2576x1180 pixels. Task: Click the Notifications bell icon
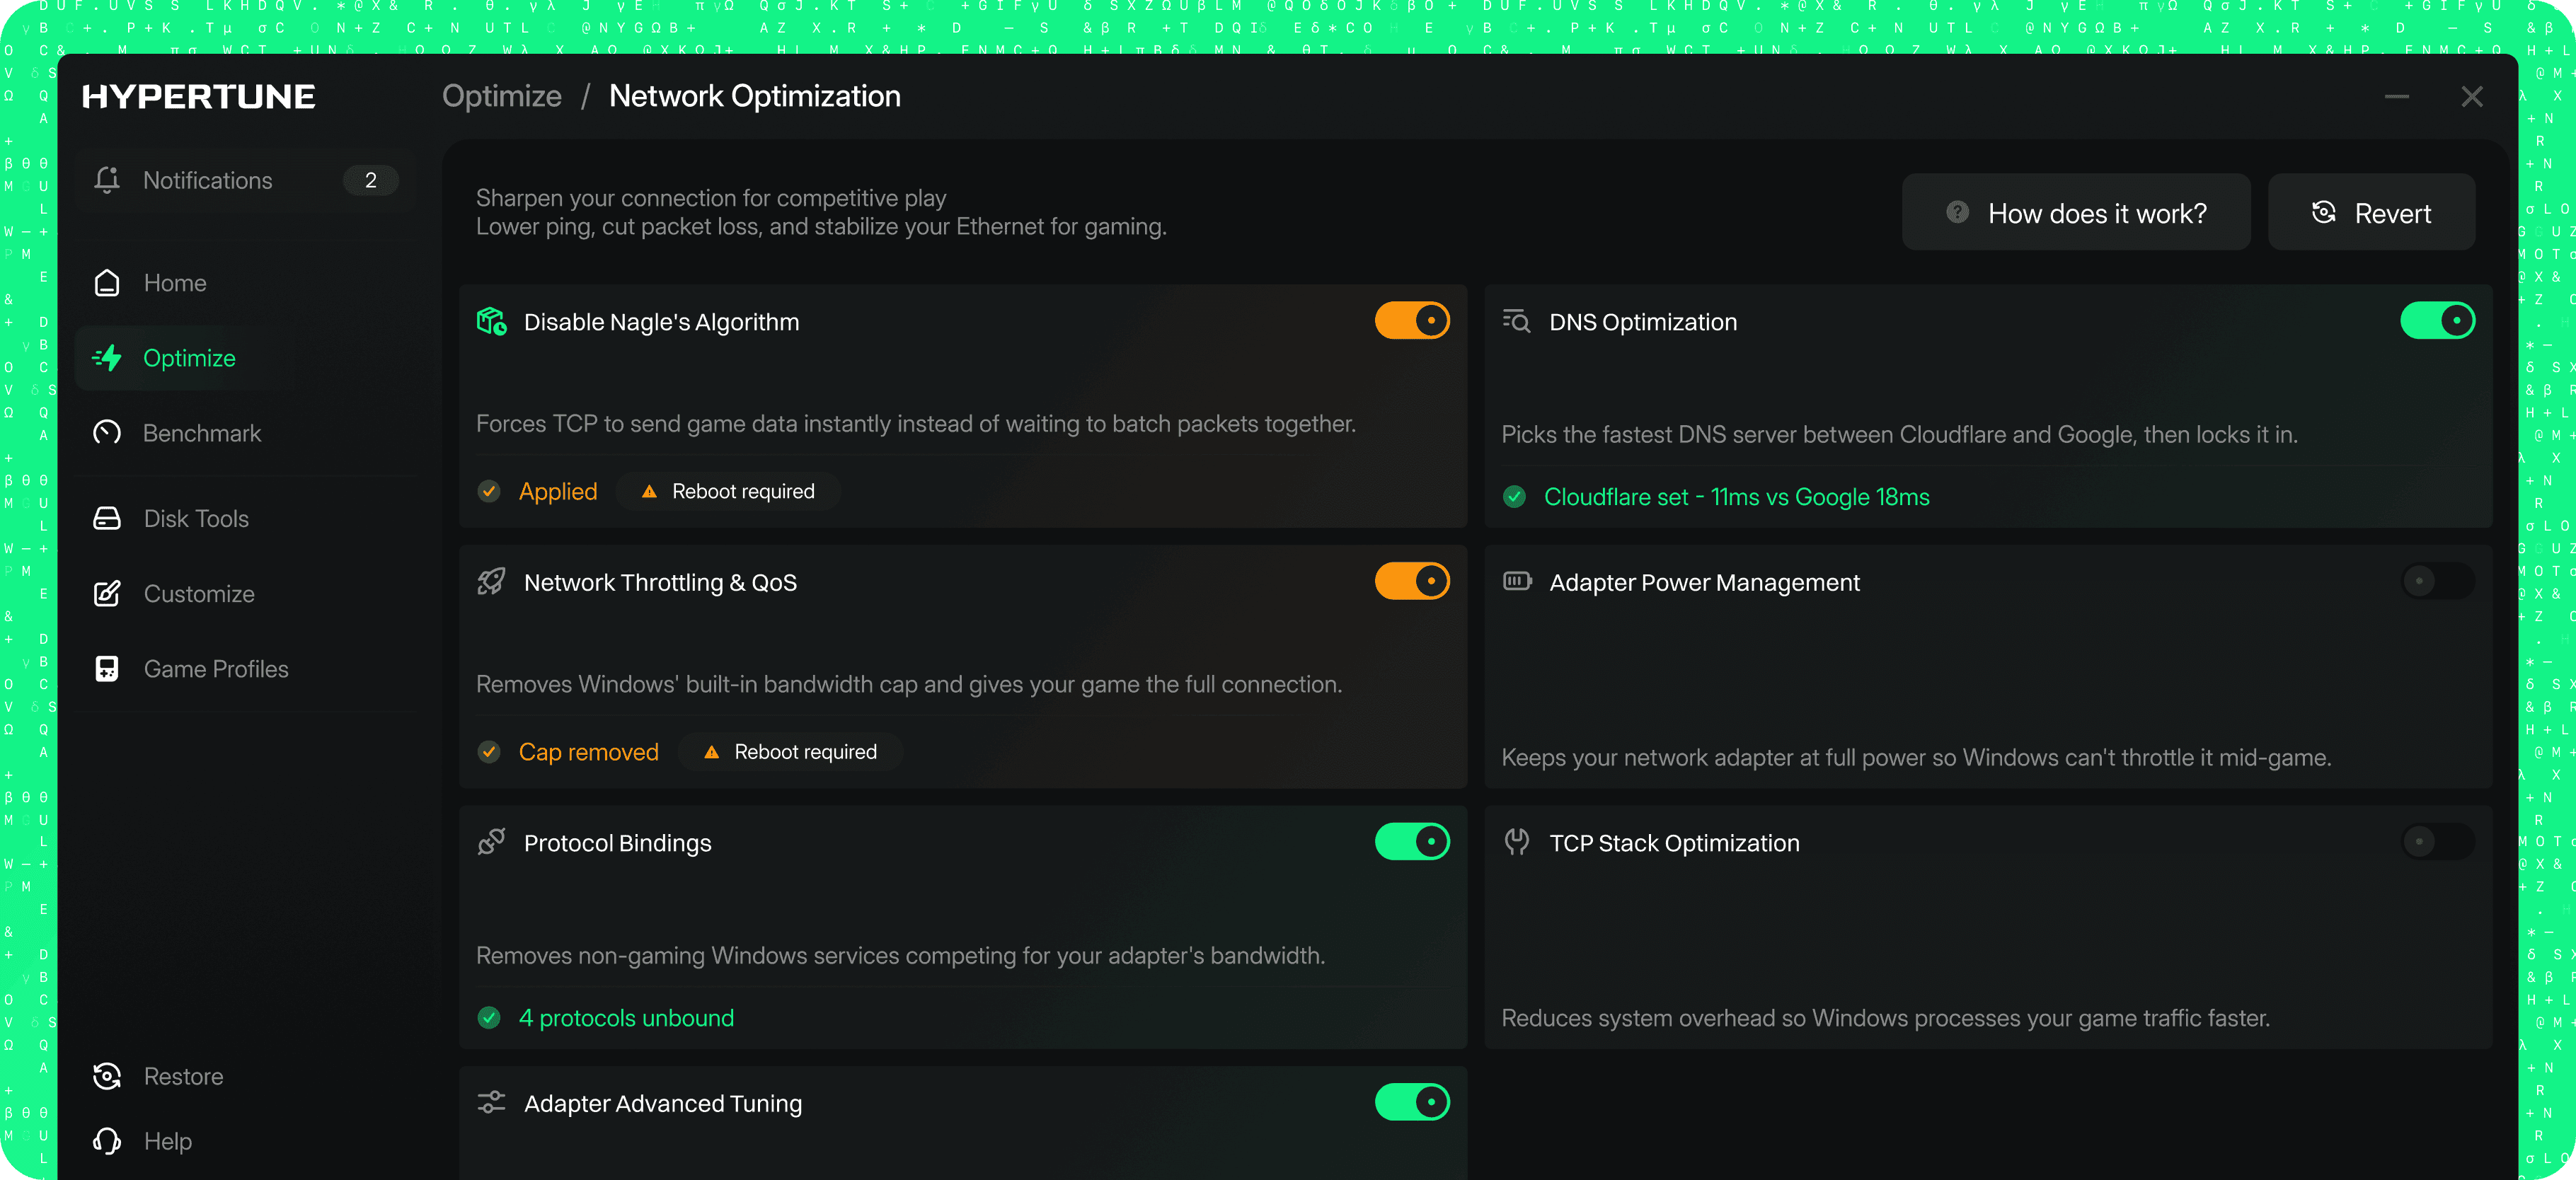click(x=107, y=180)
